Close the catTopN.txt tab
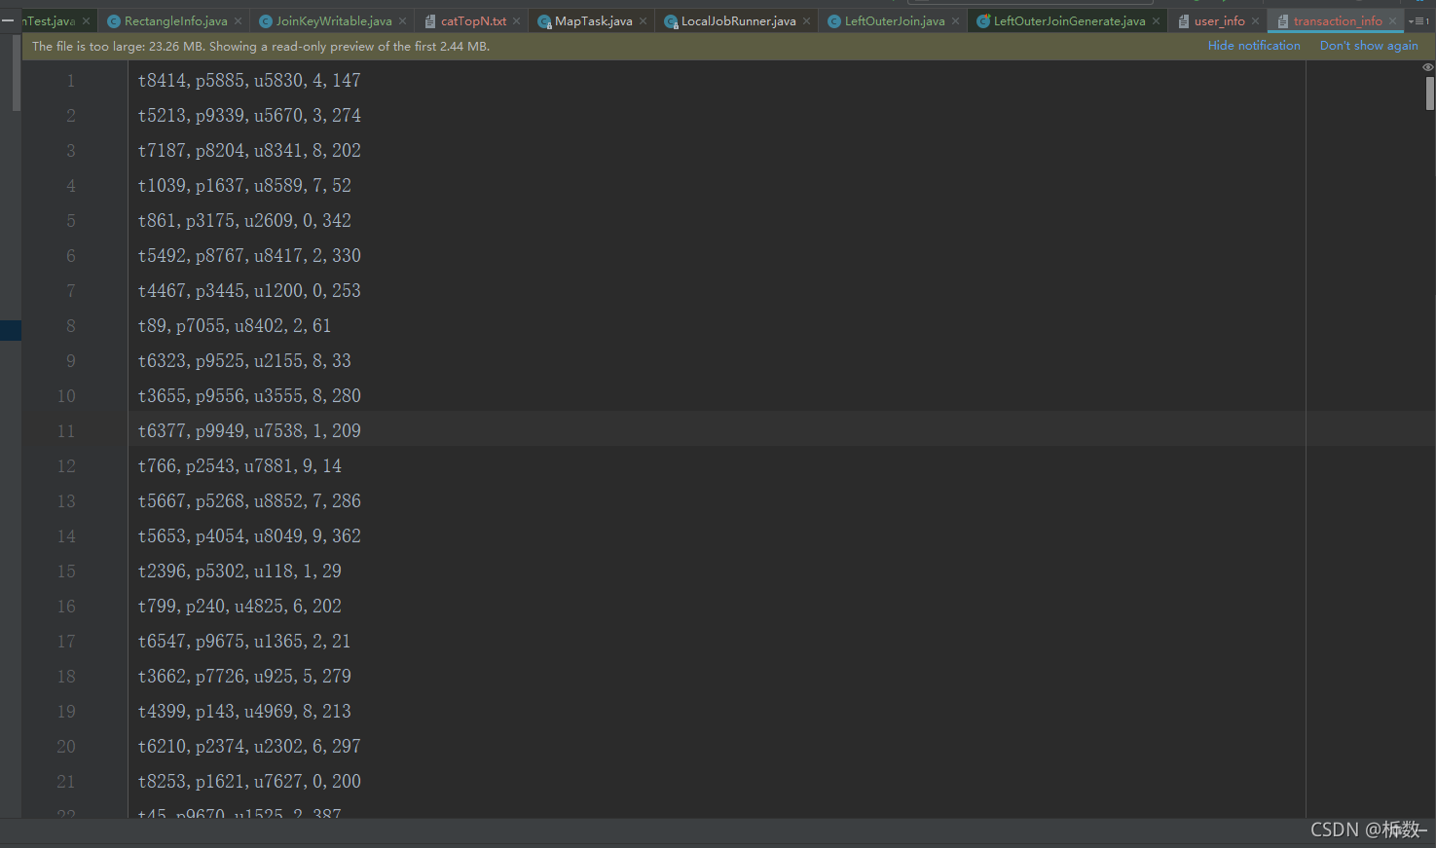1436x848 pixels. click(516, 21)
